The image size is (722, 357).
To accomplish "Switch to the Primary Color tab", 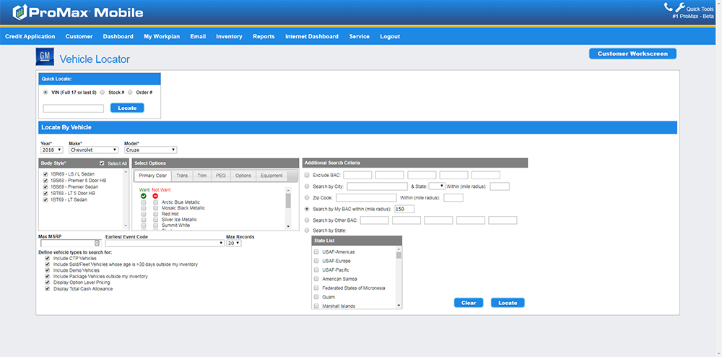I will 153,176.
